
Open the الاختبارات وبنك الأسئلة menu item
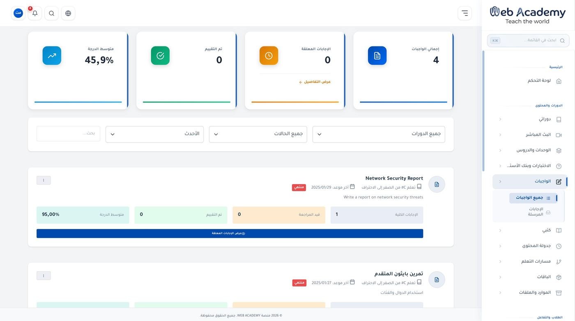(x=530, y=166)
